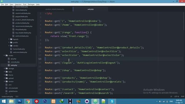The width and height of the screenshot is (185, 104).
Task: Open the File menu
Action: (x=2, y=5)
